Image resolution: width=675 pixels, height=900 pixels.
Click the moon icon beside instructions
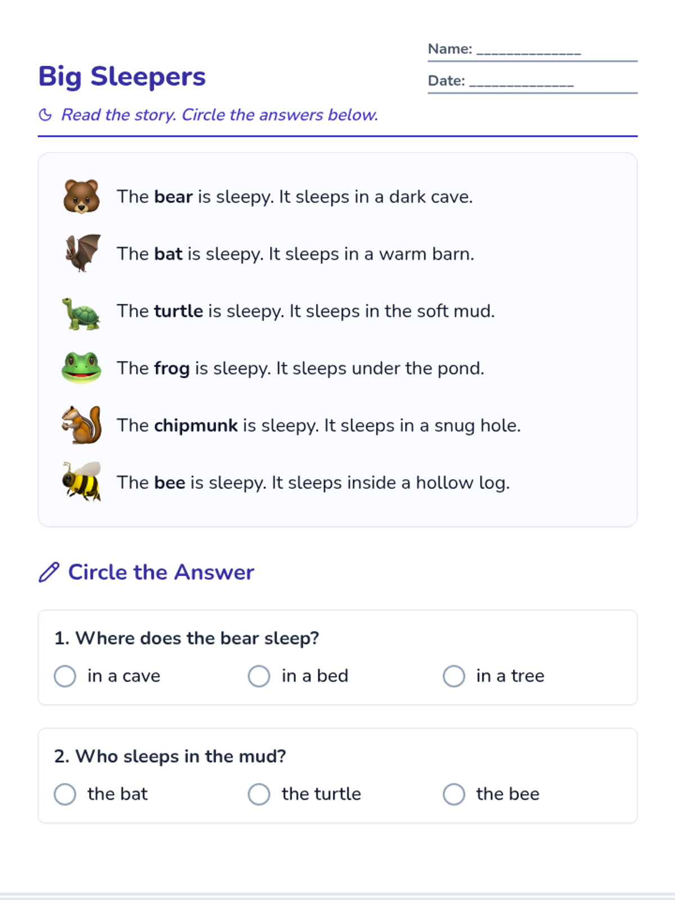pos(46,115)
